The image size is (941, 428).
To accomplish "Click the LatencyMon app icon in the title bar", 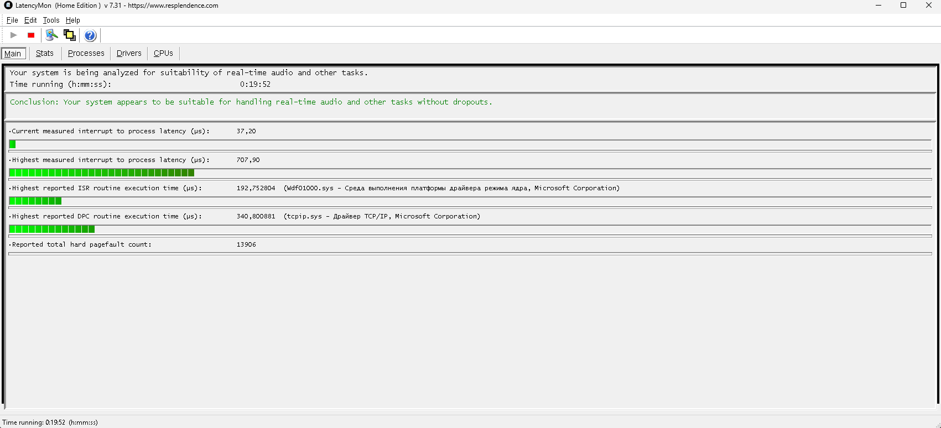I will pyautogui.click(x=8, y=6).
